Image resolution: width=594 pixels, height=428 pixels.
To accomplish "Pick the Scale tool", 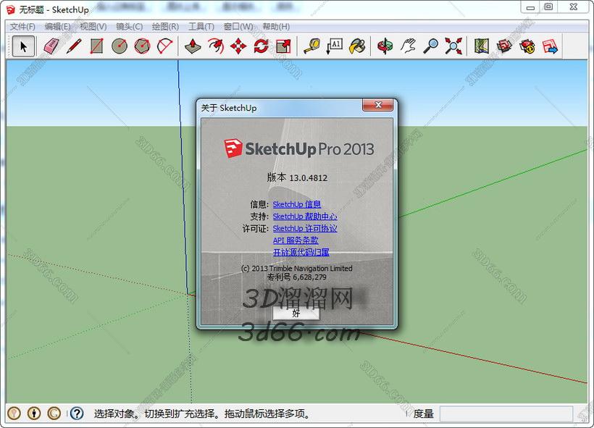I will click(284, 46).
